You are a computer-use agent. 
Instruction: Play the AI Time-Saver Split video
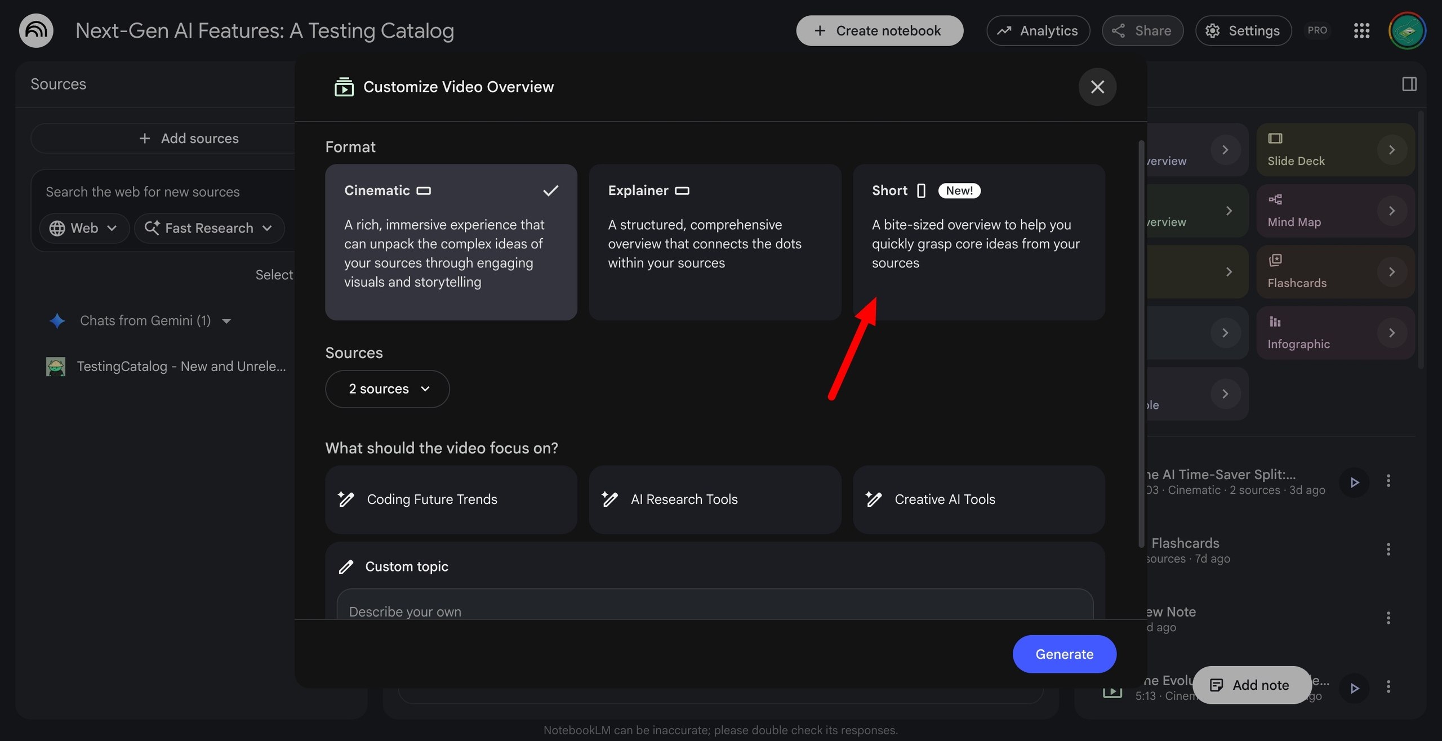tap(1354, 482)
